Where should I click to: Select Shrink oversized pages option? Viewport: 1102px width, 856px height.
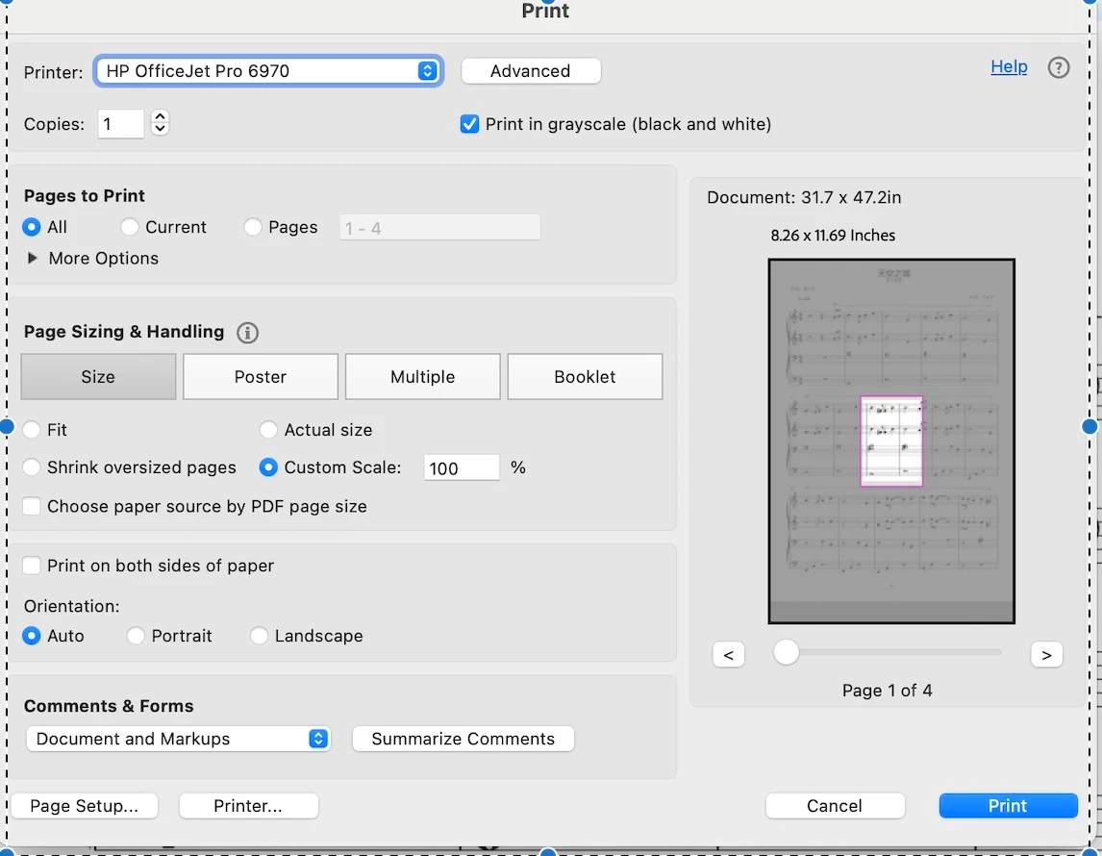tap(31, 467)
